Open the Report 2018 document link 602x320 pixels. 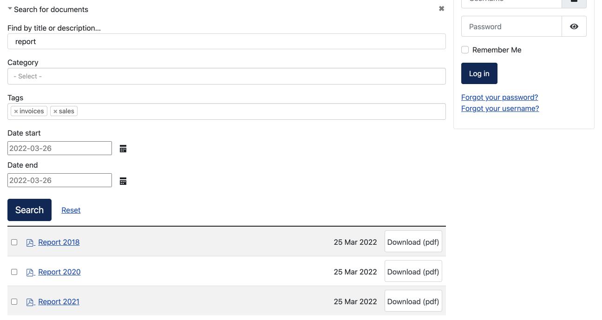[59, 242]
